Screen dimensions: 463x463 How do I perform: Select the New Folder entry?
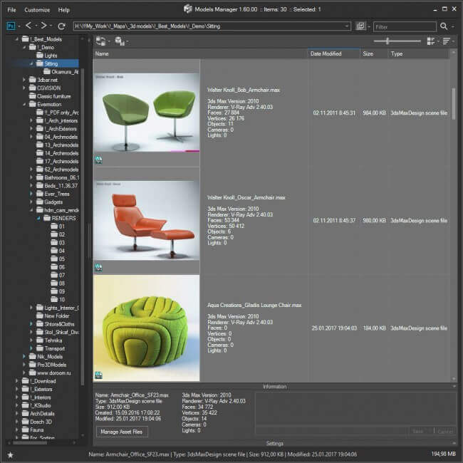[x=53, y=316]
